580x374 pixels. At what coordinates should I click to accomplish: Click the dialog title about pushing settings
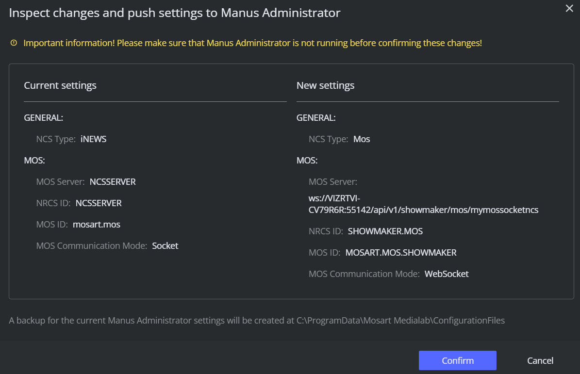[x=175, y=13]
